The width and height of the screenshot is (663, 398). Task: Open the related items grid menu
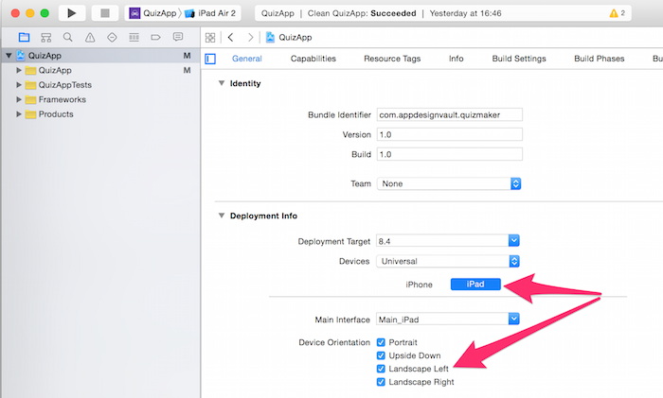click(210, 38)
